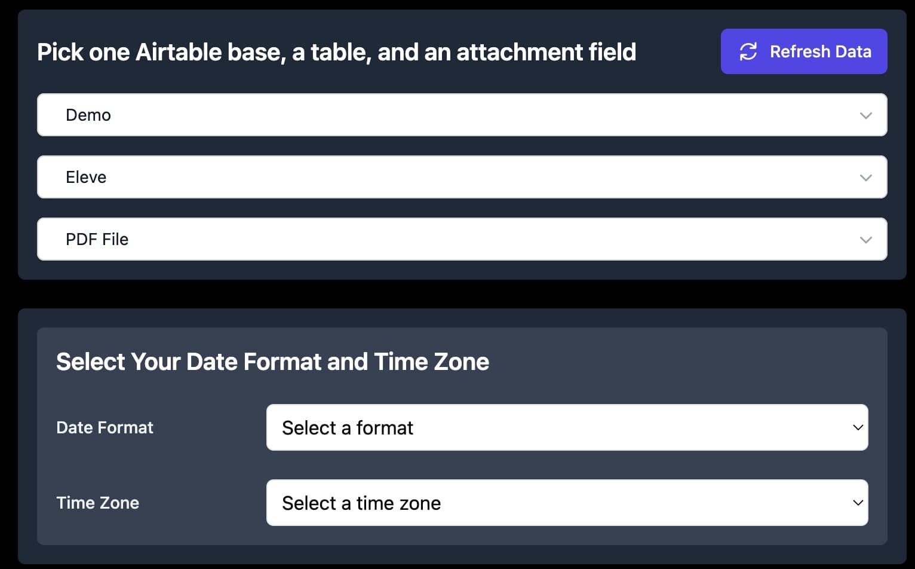Expand the Demo base chevron arrow
Image resolution: width=915 pixels, height=569 pixels.
pos(865,115)
